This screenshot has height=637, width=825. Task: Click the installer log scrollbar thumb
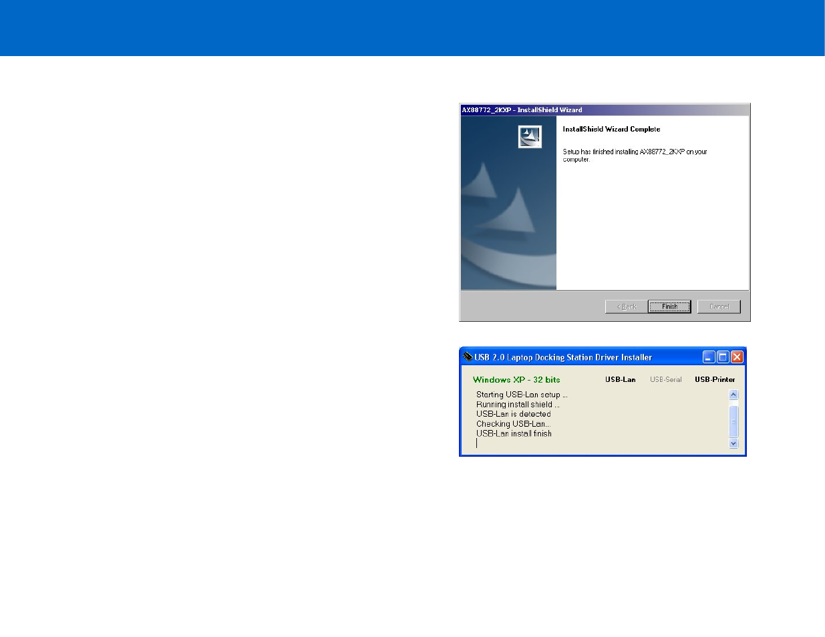(733, 421)
